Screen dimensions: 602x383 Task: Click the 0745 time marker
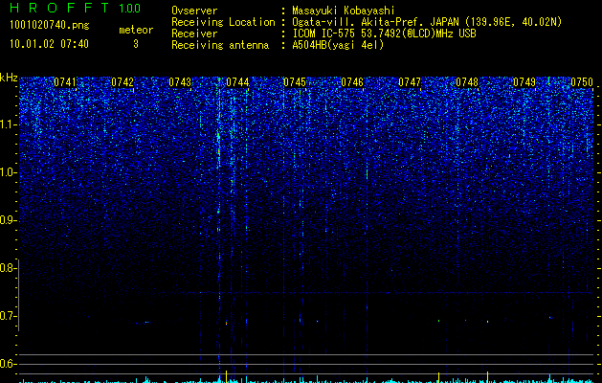click(x=295, y=82)
